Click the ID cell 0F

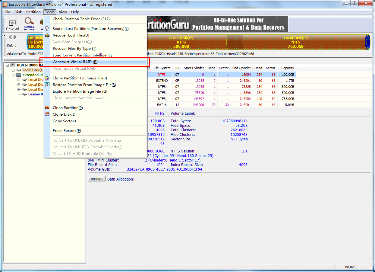click(x=177, y=81)
